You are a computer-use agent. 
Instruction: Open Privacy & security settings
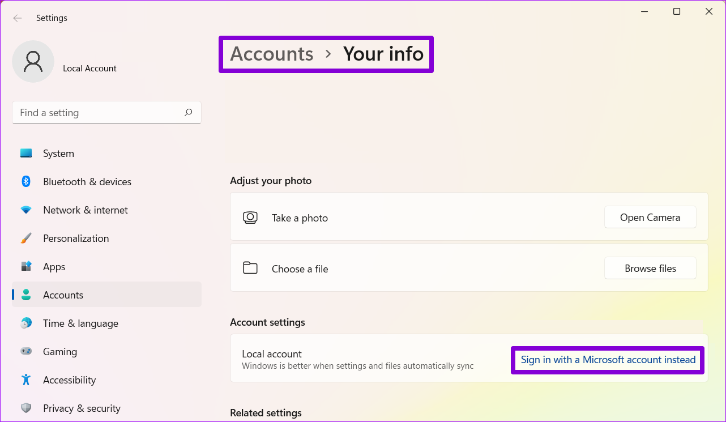(x=82, y=408)
